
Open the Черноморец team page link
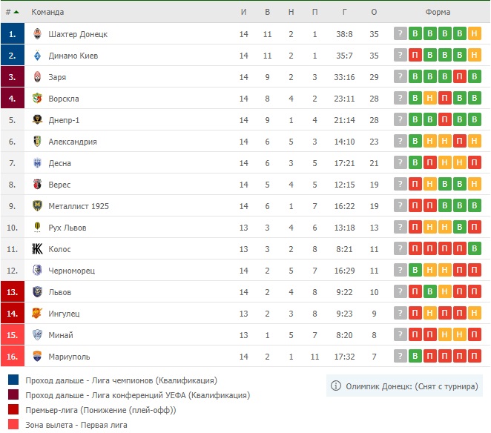[72, 271]
